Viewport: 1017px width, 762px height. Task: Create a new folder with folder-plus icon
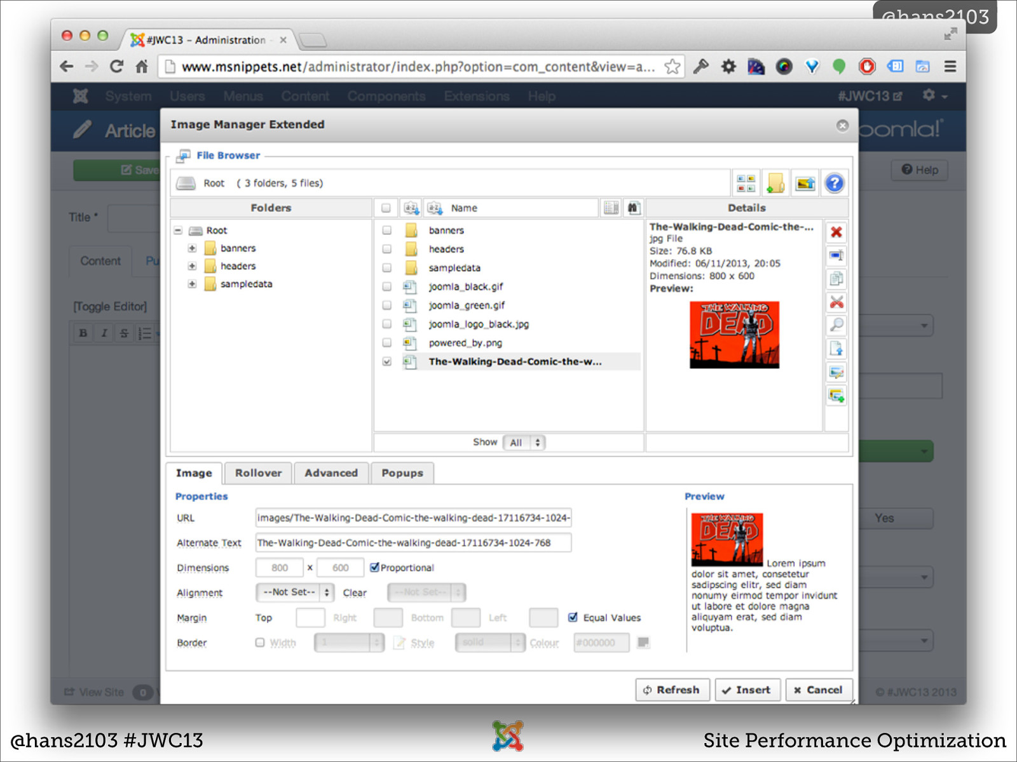pyautogui.click(x=775, y=184)
